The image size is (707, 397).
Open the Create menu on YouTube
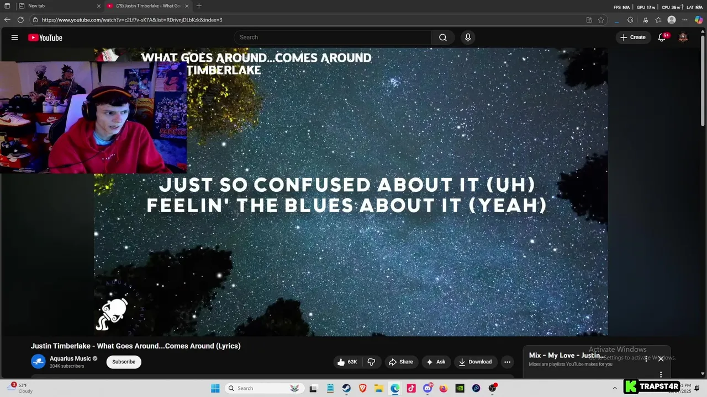(633, 37)
